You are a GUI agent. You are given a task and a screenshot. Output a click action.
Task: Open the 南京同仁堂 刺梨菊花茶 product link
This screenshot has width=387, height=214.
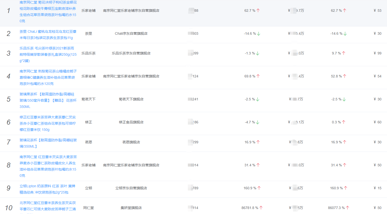(48, 77)
